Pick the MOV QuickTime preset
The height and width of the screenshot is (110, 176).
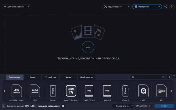tap(143, 91)
